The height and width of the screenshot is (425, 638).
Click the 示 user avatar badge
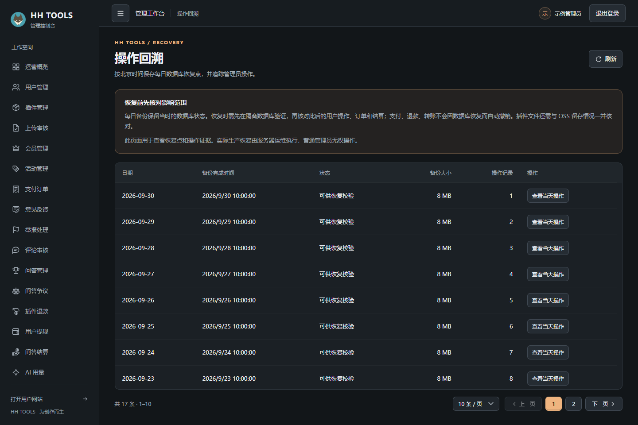click(545, 13)
